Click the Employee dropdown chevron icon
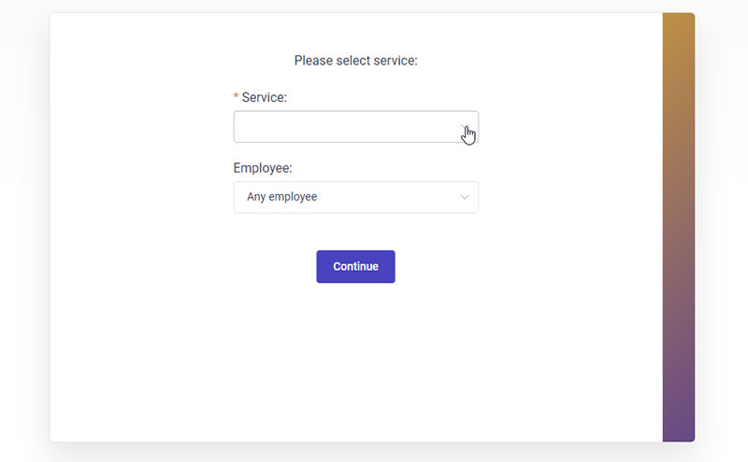748x462 pixels. click(x=465, y=197)
